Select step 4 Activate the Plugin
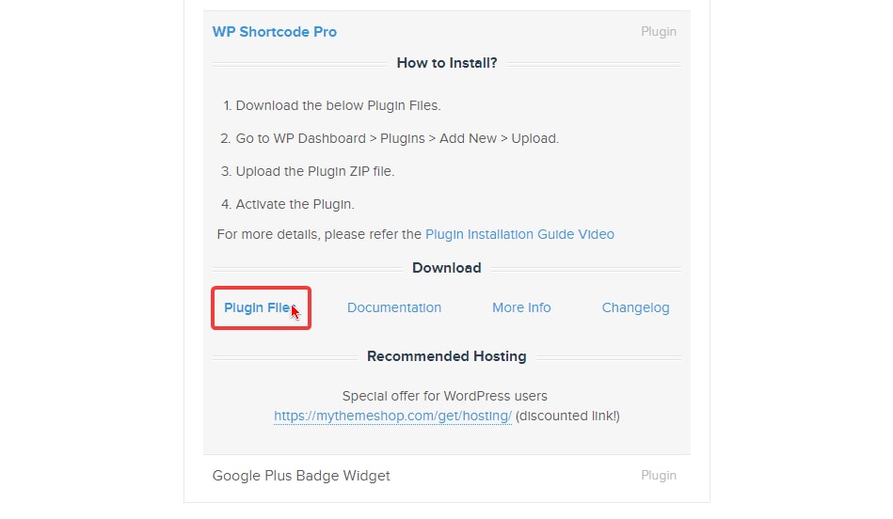 [x=288, y=204]
